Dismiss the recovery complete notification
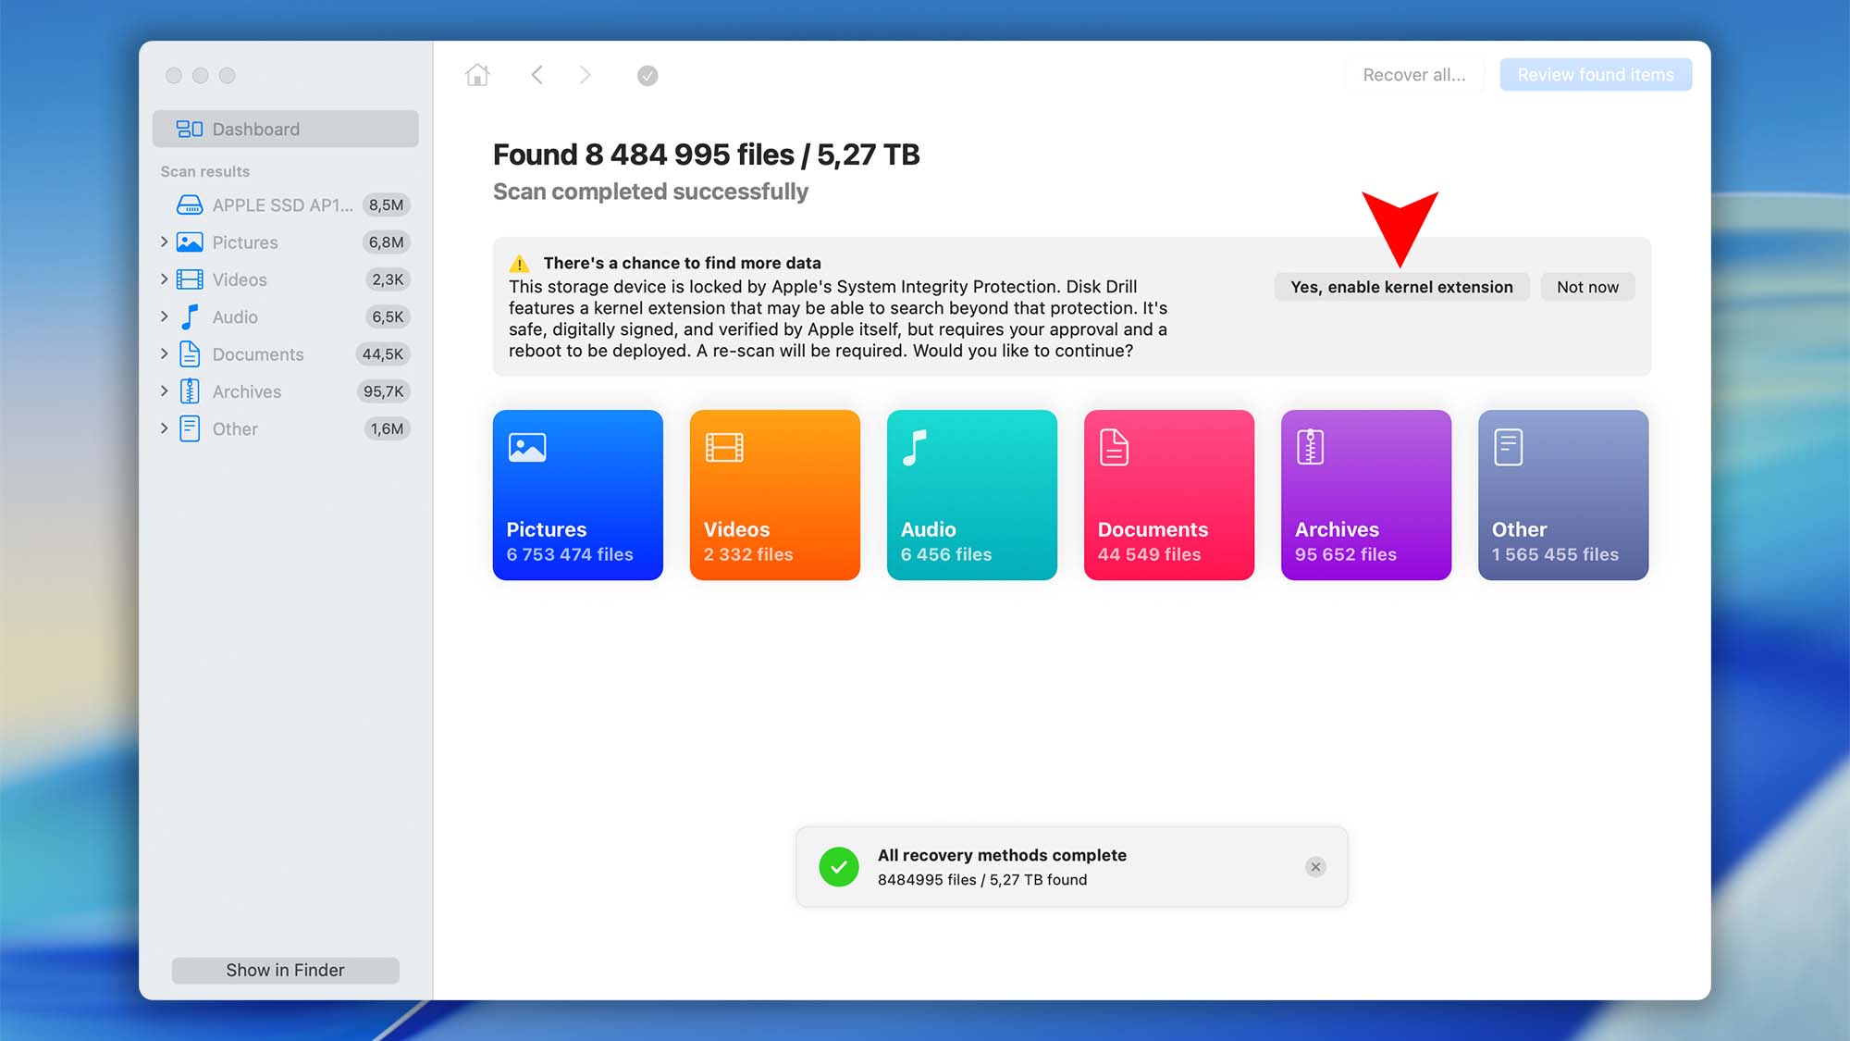The width and height of the screenshot is (1850, 1041). coord(1315,867)
